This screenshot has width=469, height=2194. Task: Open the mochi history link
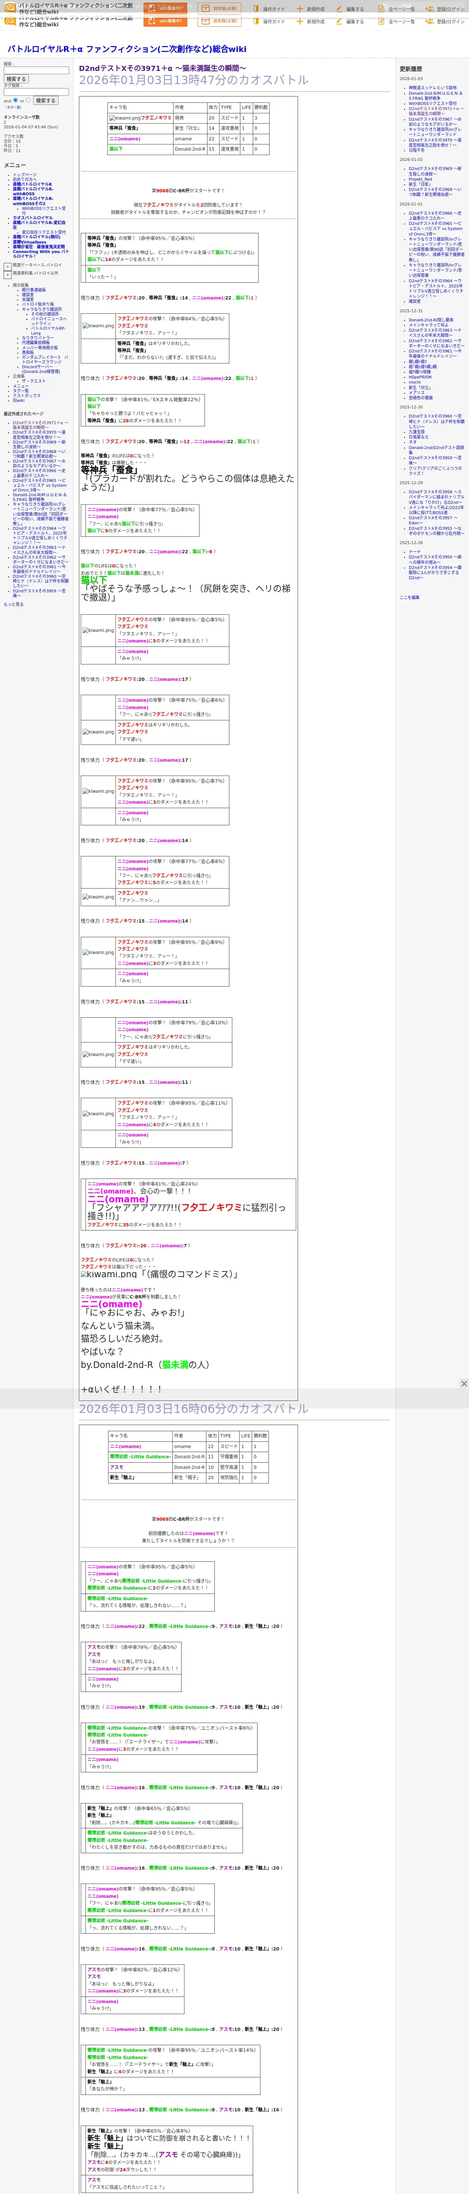415,382
